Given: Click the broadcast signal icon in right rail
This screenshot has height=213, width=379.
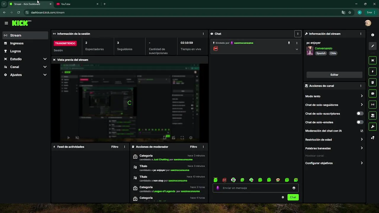Looking at the screenshot, I should [372, 104].
